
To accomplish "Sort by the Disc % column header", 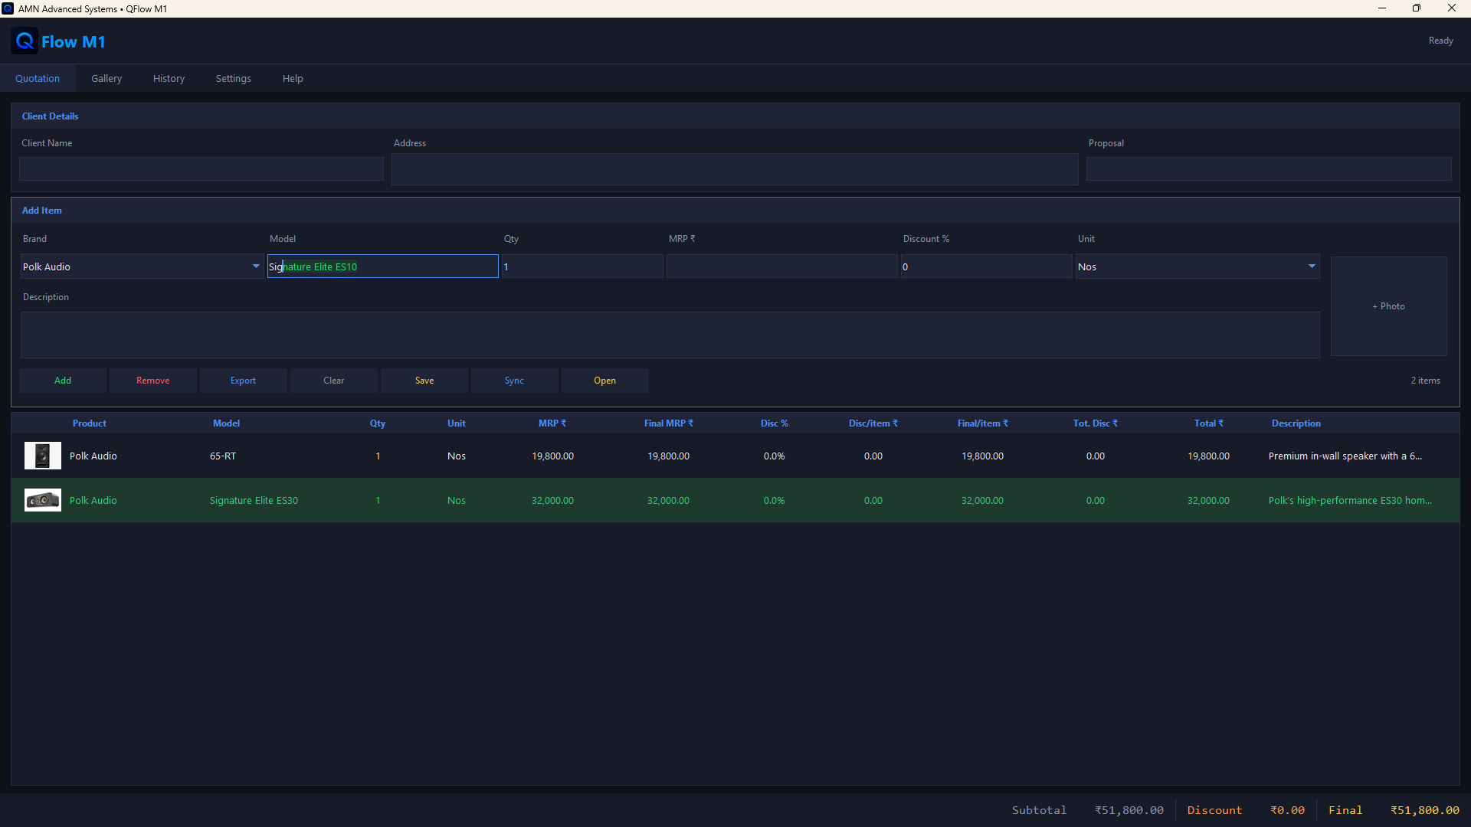I will (775, 423).
